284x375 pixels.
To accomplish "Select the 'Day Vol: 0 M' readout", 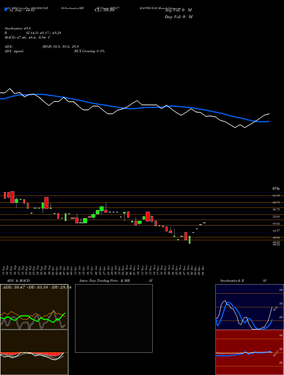I will pos(178,17).
